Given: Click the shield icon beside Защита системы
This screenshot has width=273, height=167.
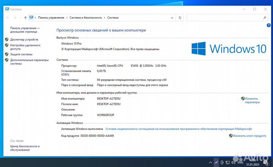Looking at the screenshot, I should point(7,54).
